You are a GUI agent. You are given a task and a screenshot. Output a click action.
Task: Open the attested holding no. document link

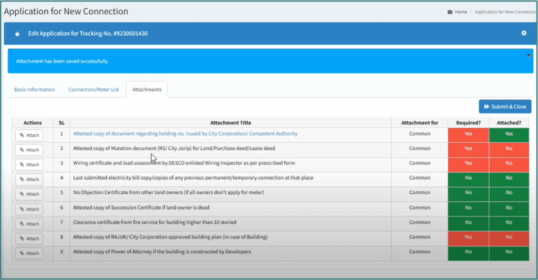click(185, 134)
